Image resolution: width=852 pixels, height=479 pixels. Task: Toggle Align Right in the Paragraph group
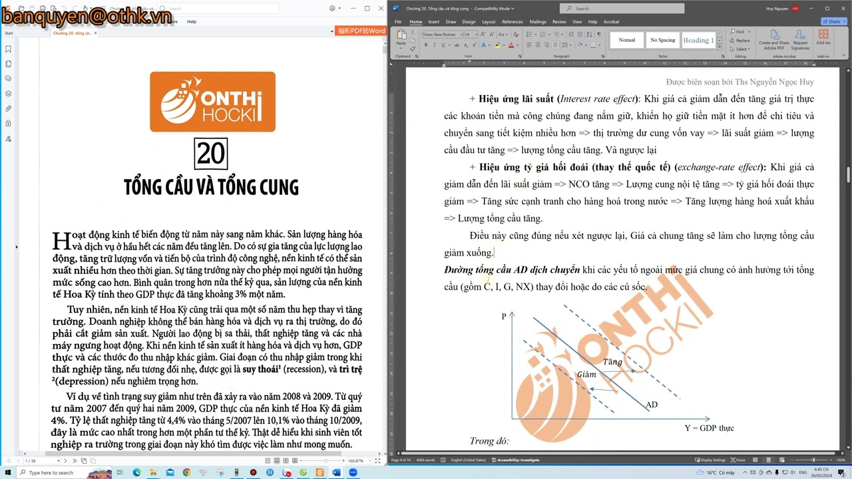tap(546, 45)
